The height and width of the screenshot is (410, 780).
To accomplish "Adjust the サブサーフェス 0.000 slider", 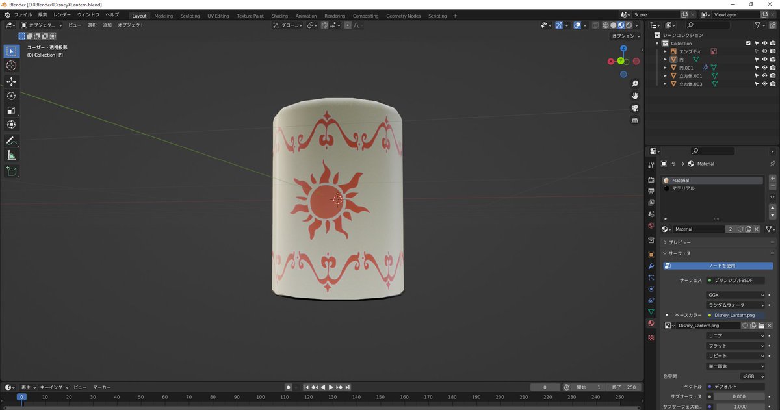I will coord(739,396).
